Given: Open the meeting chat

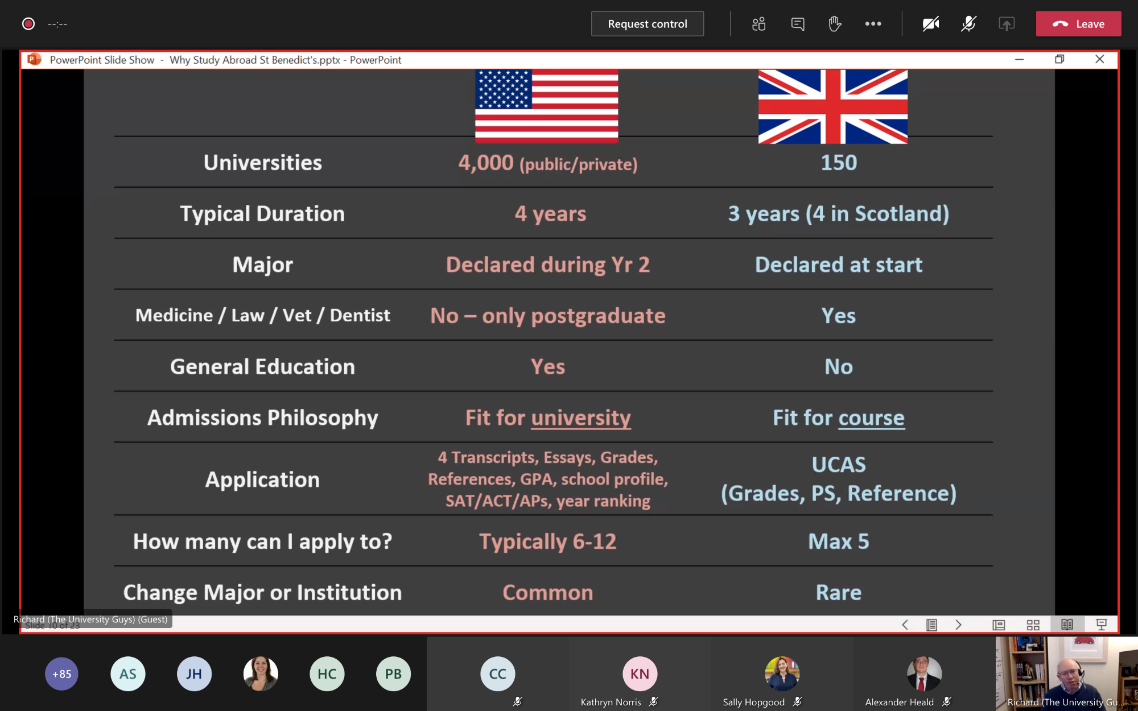Looking at the screenshot, I should coord(798,24).
